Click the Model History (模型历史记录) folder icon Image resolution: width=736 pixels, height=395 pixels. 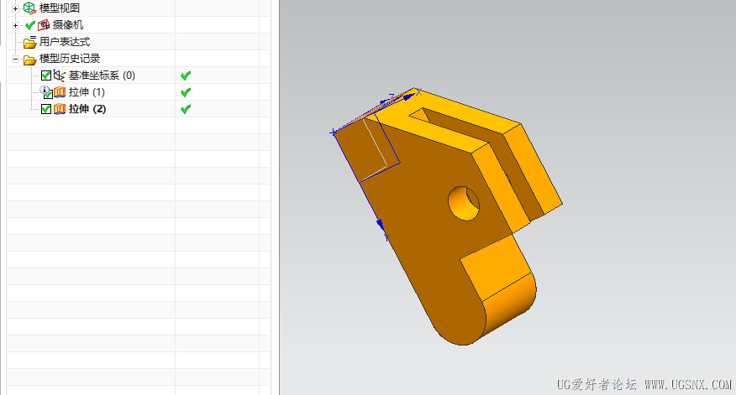point(30,60)
